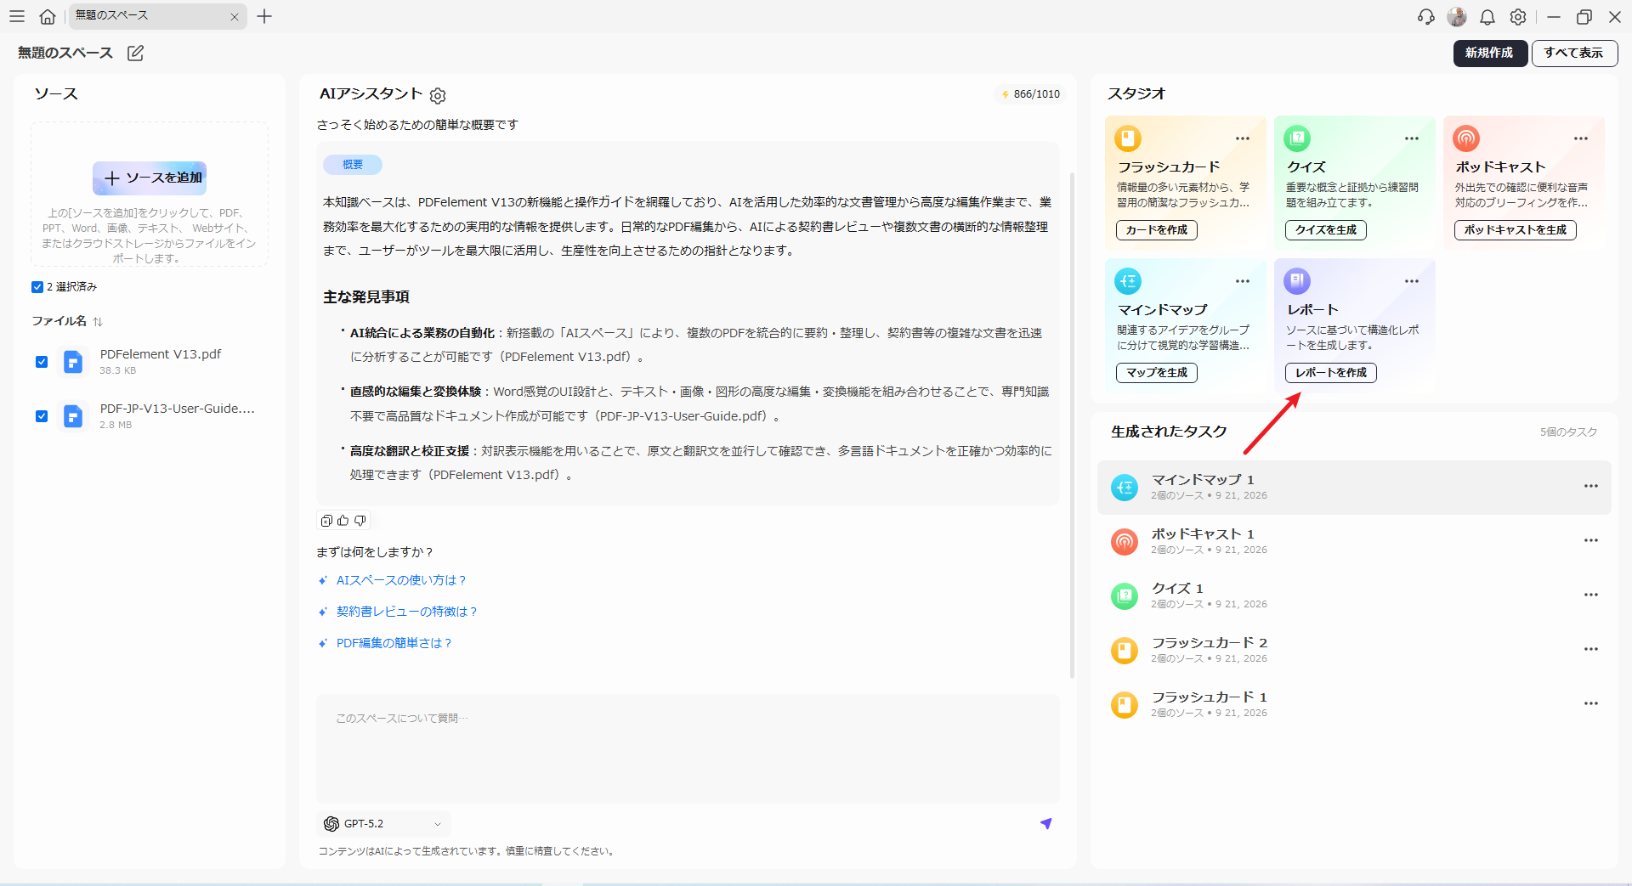
Task: Ask PDF編集の簡単さは？ suggestion
Action: point(394,643)
